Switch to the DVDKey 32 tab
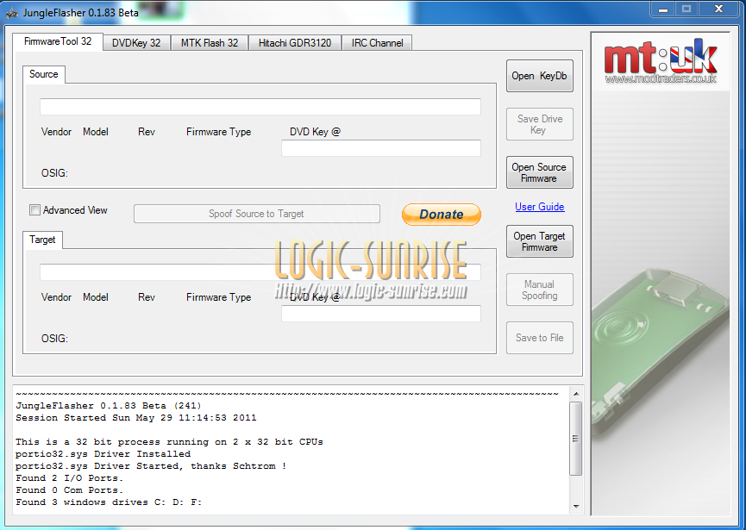The image size is (746, 530). pyautogui.click(x=136, y=43)
